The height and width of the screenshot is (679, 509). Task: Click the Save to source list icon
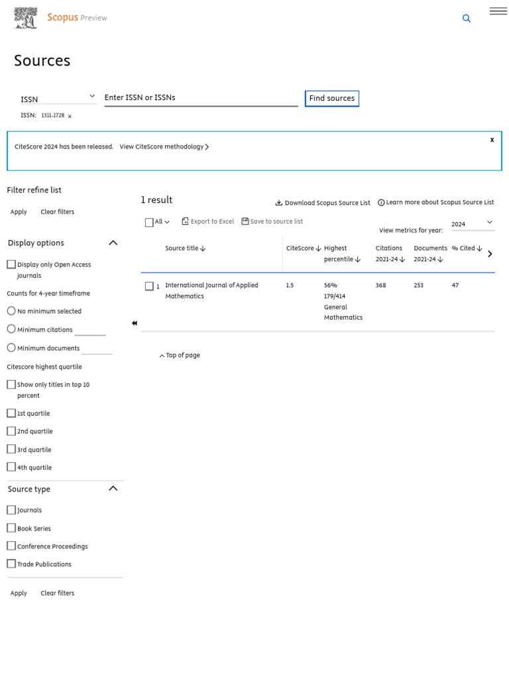[x=245, y=221]
